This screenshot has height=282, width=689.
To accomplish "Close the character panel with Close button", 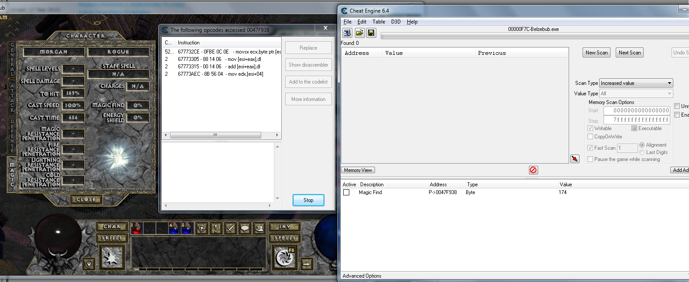I will pos(86,199).
